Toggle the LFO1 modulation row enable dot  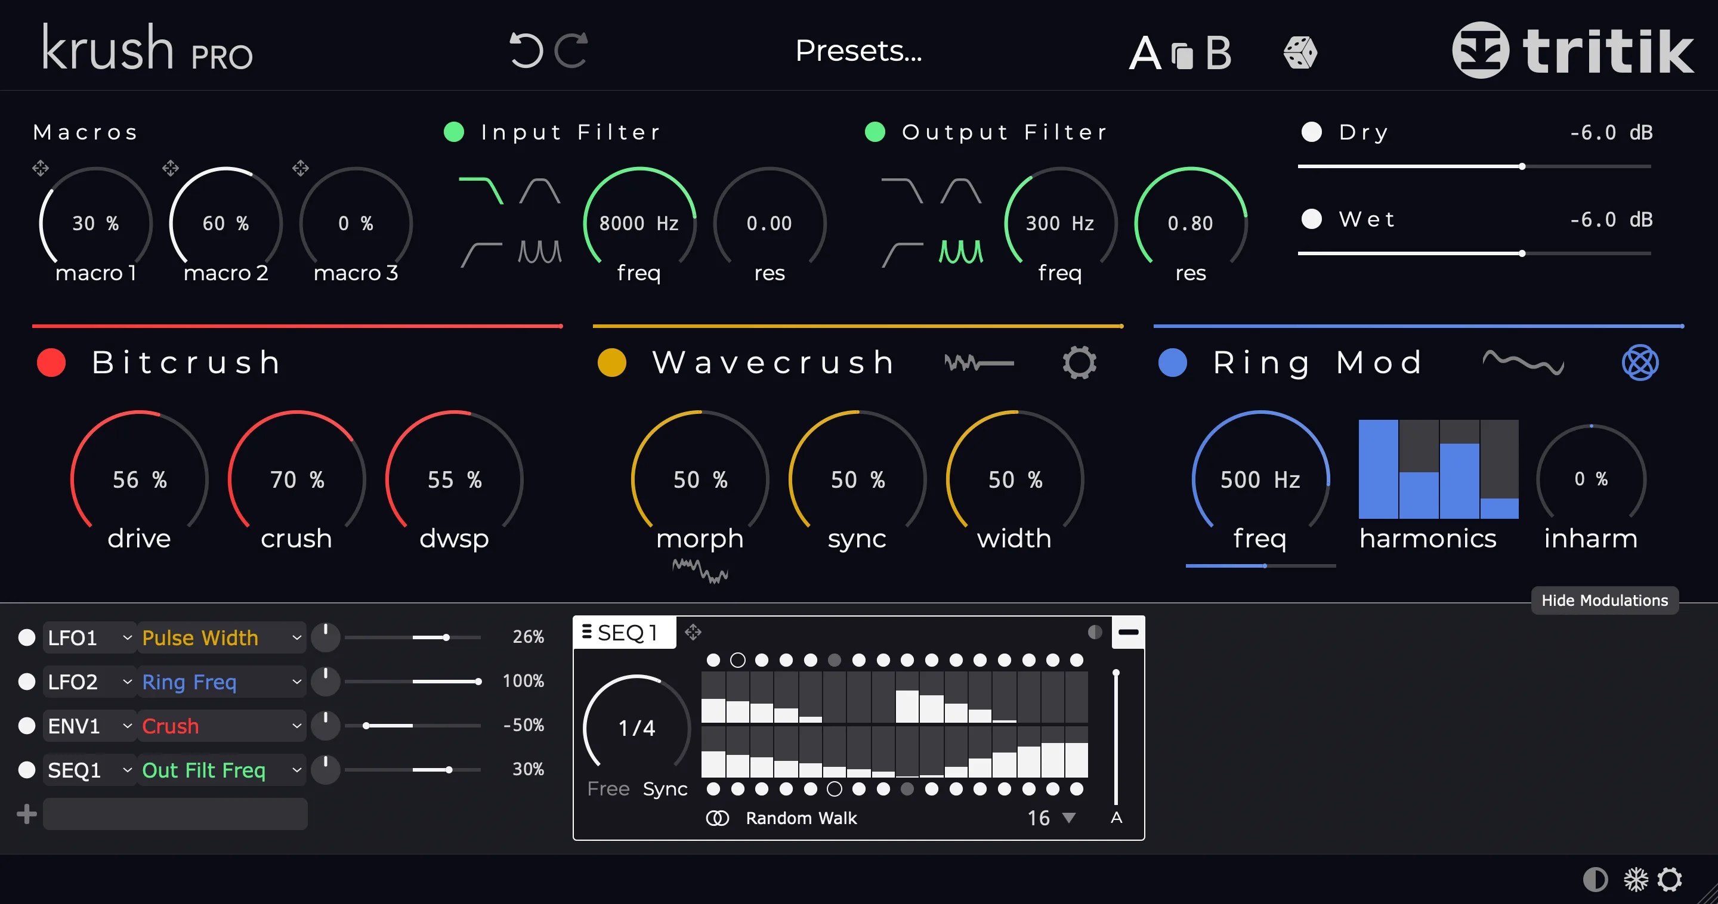click(27, 637)
